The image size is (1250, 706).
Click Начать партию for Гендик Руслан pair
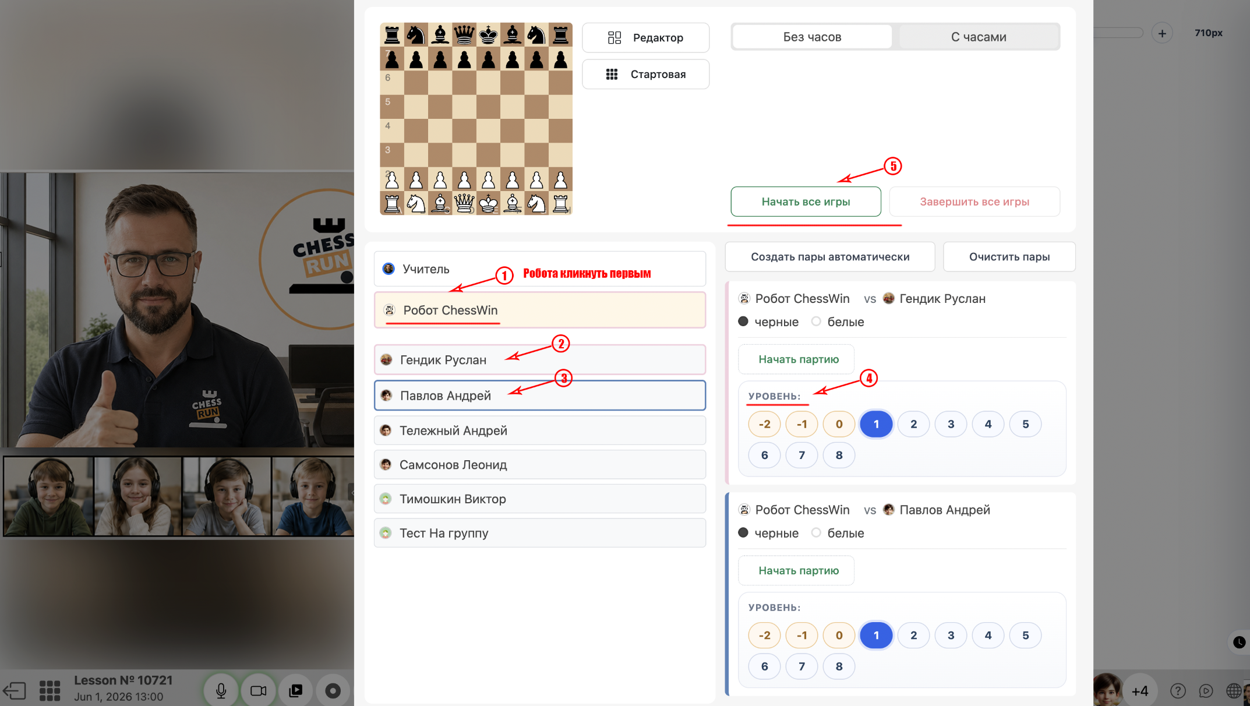[796, 359]
